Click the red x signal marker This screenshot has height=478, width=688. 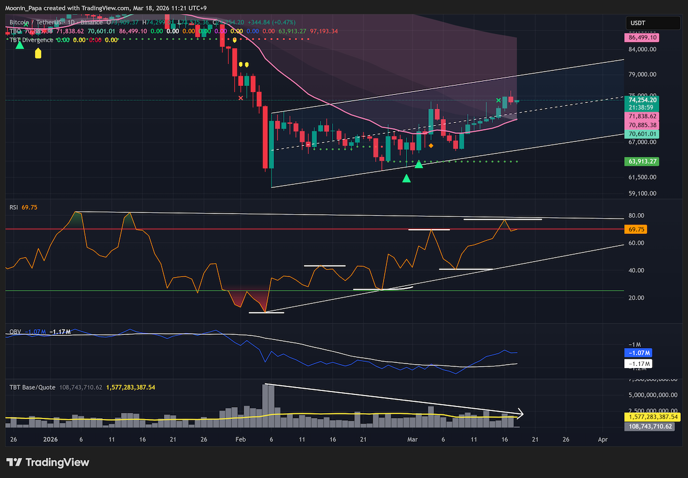click(x=240, y=98)
